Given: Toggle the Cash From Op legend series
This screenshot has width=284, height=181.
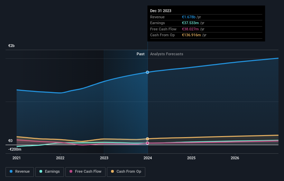Looking at the screenshot, I should coord(126,172).
